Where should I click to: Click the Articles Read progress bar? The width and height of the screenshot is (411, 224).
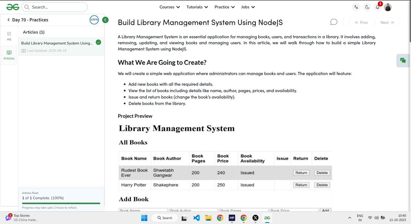pos(61,203)
